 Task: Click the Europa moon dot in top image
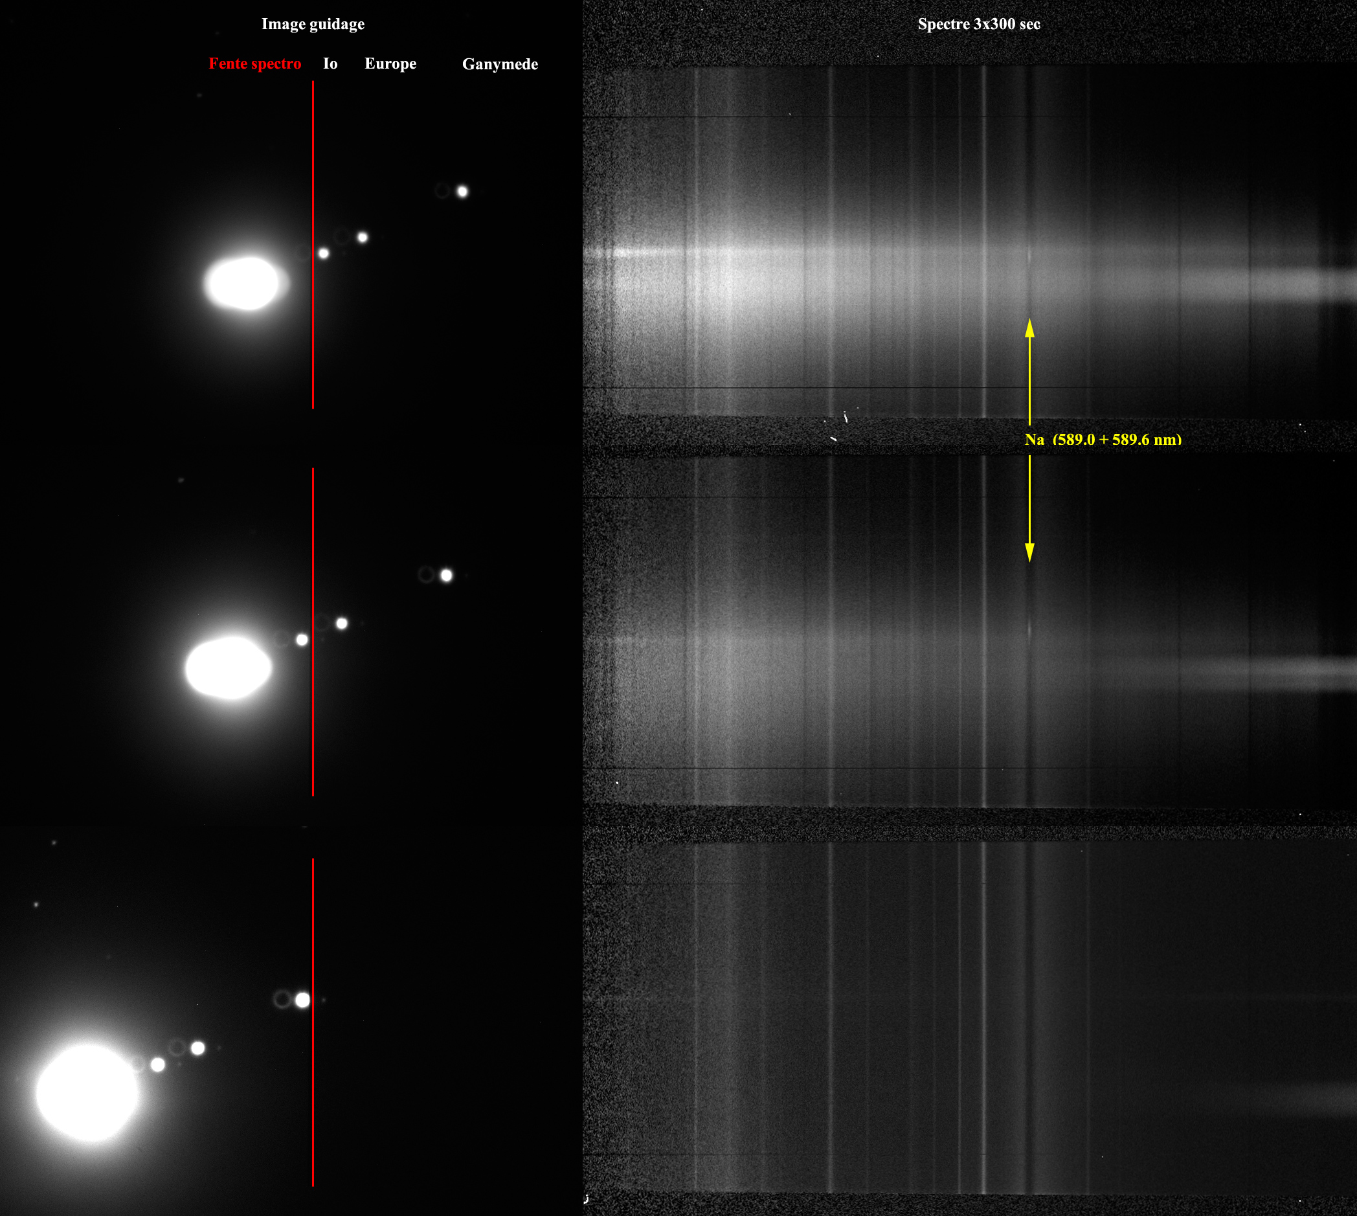tap(362, 237)
